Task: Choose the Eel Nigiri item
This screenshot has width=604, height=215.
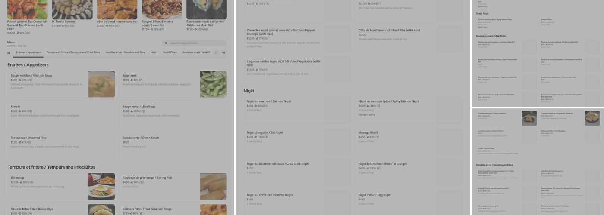Action: [x=297, y=140]
